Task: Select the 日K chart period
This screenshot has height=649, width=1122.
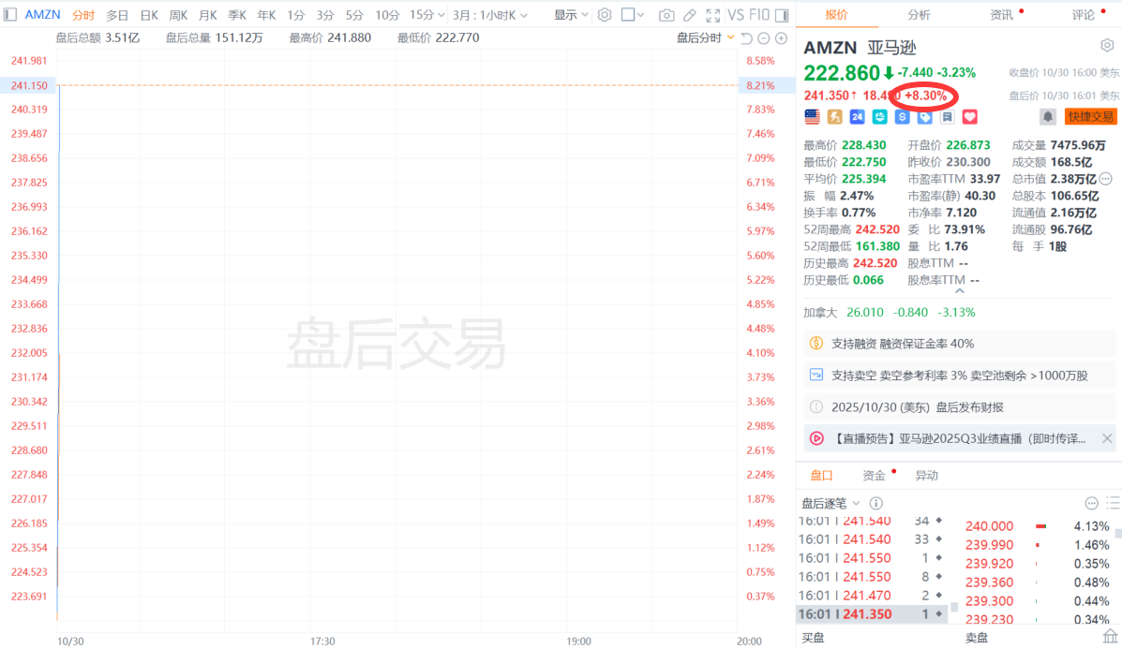Action: pyautogui.click(x=149, y=15)
